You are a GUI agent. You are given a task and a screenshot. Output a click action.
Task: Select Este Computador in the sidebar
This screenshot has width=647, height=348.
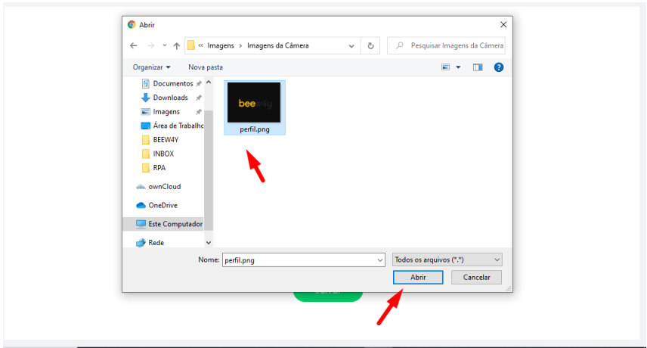tap(163, 224)
